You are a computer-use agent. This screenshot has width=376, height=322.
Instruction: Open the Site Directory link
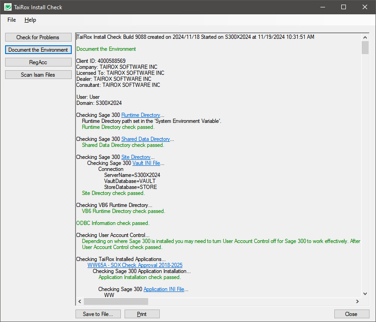click(136, 157)
